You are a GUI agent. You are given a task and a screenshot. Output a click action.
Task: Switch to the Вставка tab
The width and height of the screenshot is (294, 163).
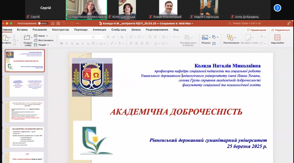pos(22,30)
